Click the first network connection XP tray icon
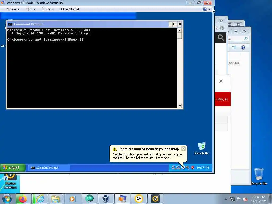This screenshot has height=204, width=272. pyautogui.click(x=173, y=168)
